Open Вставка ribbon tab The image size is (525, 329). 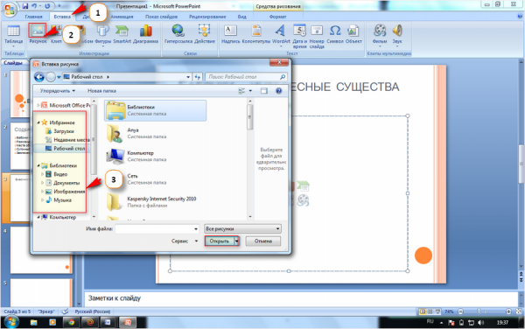pyautogui.click(x=62, y=17)
